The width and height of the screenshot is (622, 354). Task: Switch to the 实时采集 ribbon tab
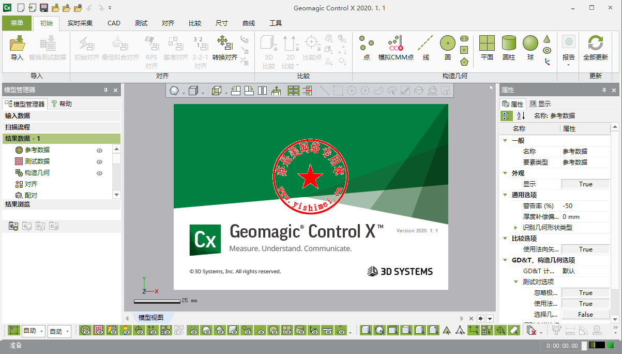click(80, 23)
